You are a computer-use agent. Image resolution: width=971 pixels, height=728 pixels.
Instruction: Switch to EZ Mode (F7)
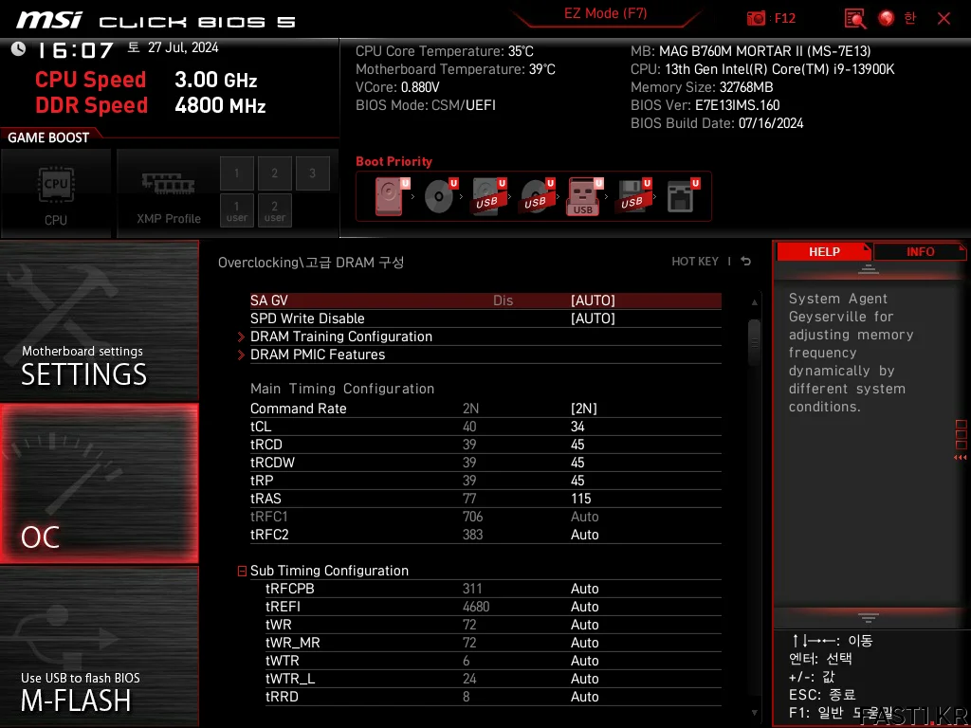606,13
